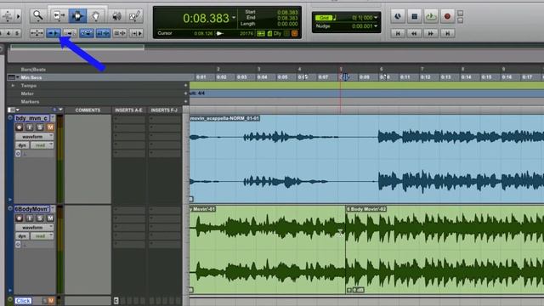
Task: Click the Fast Forward button
Action: (x=431, y=33)
